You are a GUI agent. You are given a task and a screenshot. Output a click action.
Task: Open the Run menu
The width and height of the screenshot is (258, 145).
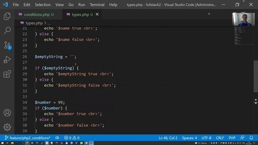(x=81, y=4)
